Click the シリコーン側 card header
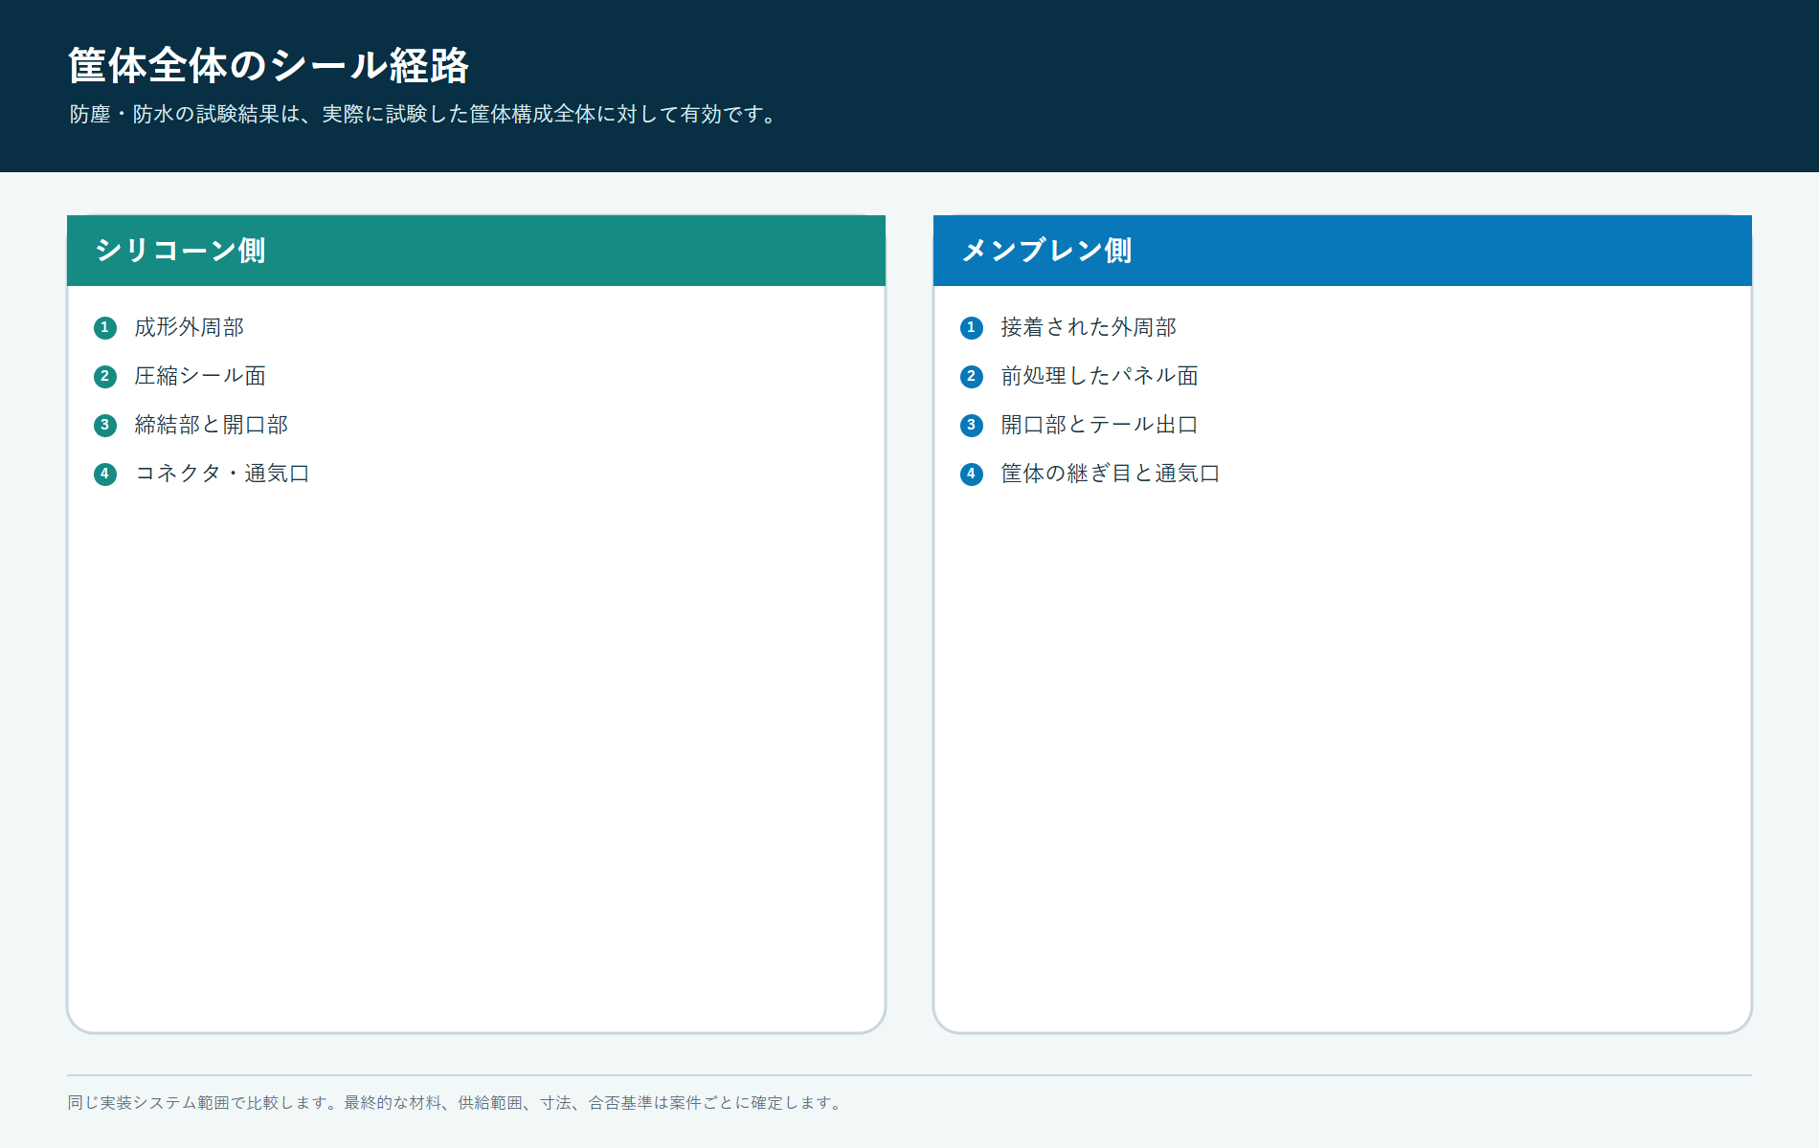1819x1148 pixels. (476, 251)
